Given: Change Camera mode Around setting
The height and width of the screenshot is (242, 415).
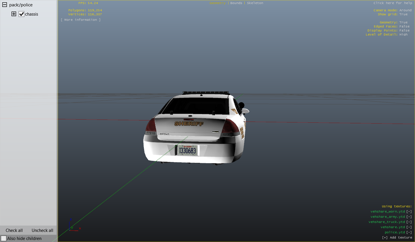Looking at the screenshot, I should point(405,10).
